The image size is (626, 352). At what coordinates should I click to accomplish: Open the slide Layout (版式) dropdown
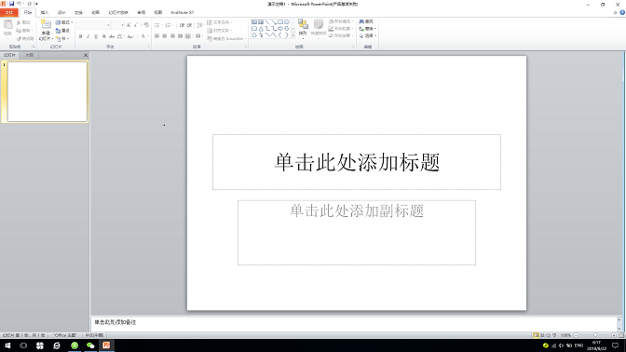pos(64,22)
